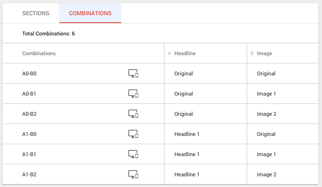This screenshot has width=322, height=187.
Task: Select the A1-B2 combination name
Action: pyautogui.click(x=30, y=175)
